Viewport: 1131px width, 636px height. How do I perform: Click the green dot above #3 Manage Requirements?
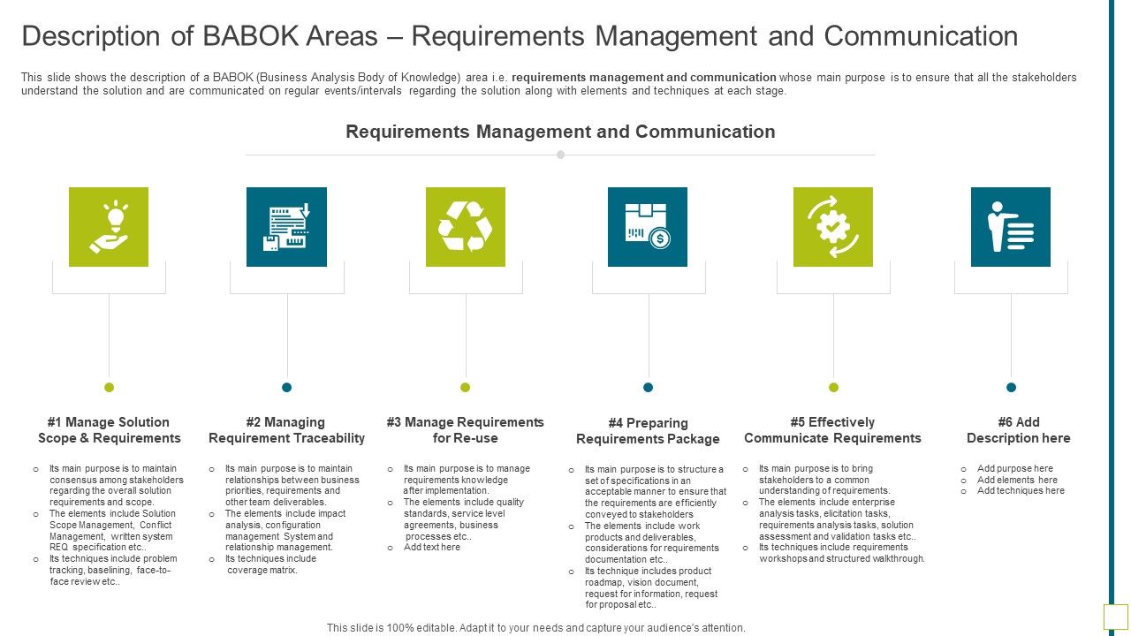[x=466, y=387]
